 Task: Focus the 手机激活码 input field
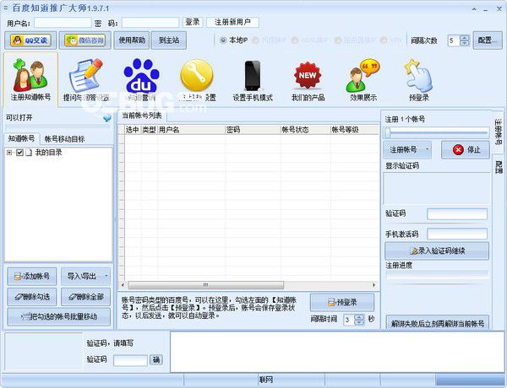click(x=457, y=234)
